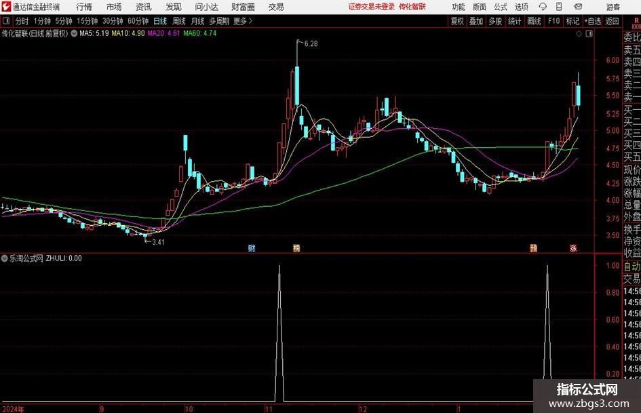Open the 发现 menu
This screenshot has width=641, height=413.
point(174,7)
